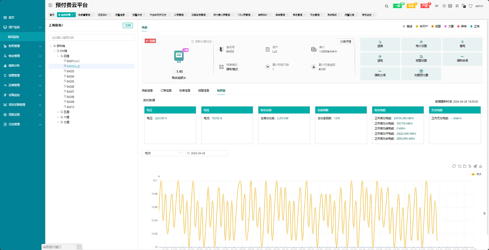Screen dimensions: 489x250
Task: Switch to the 订单信息 tab
Action: click(x=166, y=91)
